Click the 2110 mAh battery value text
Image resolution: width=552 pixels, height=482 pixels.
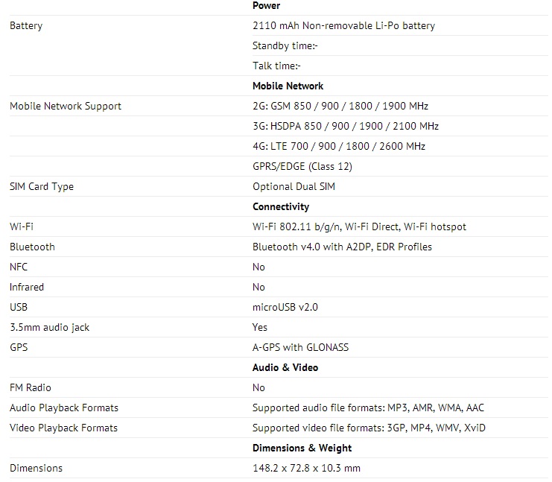pos(343,26)
